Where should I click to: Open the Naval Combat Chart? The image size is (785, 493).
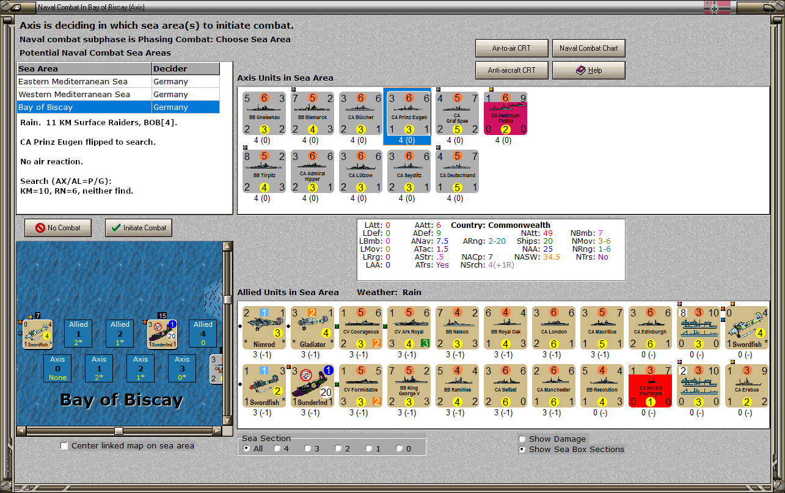[x=589, y=48]
